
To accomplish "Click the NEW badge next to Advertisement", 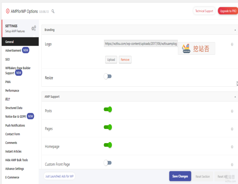I will (x=26, y=50).
